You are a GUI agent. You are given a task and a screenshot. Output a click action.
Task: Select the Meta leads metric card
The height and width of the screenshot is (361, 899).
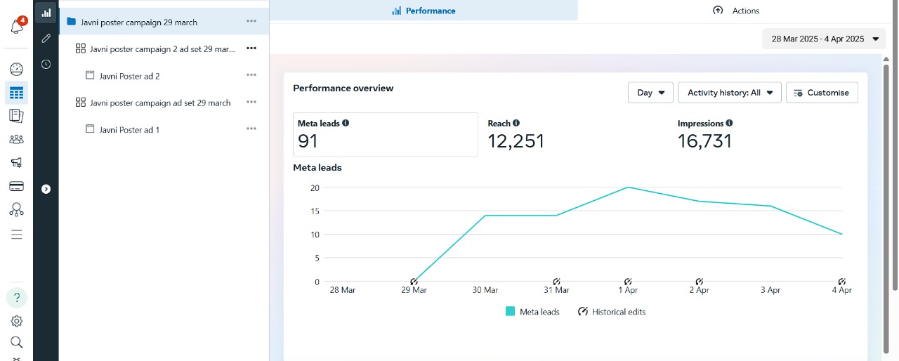(384, 134)
